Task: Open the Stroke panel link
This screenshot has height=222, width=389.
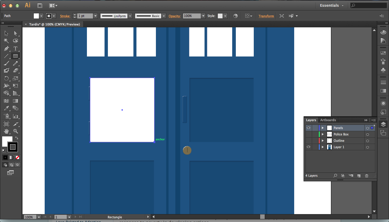Action: coord(65,16)
